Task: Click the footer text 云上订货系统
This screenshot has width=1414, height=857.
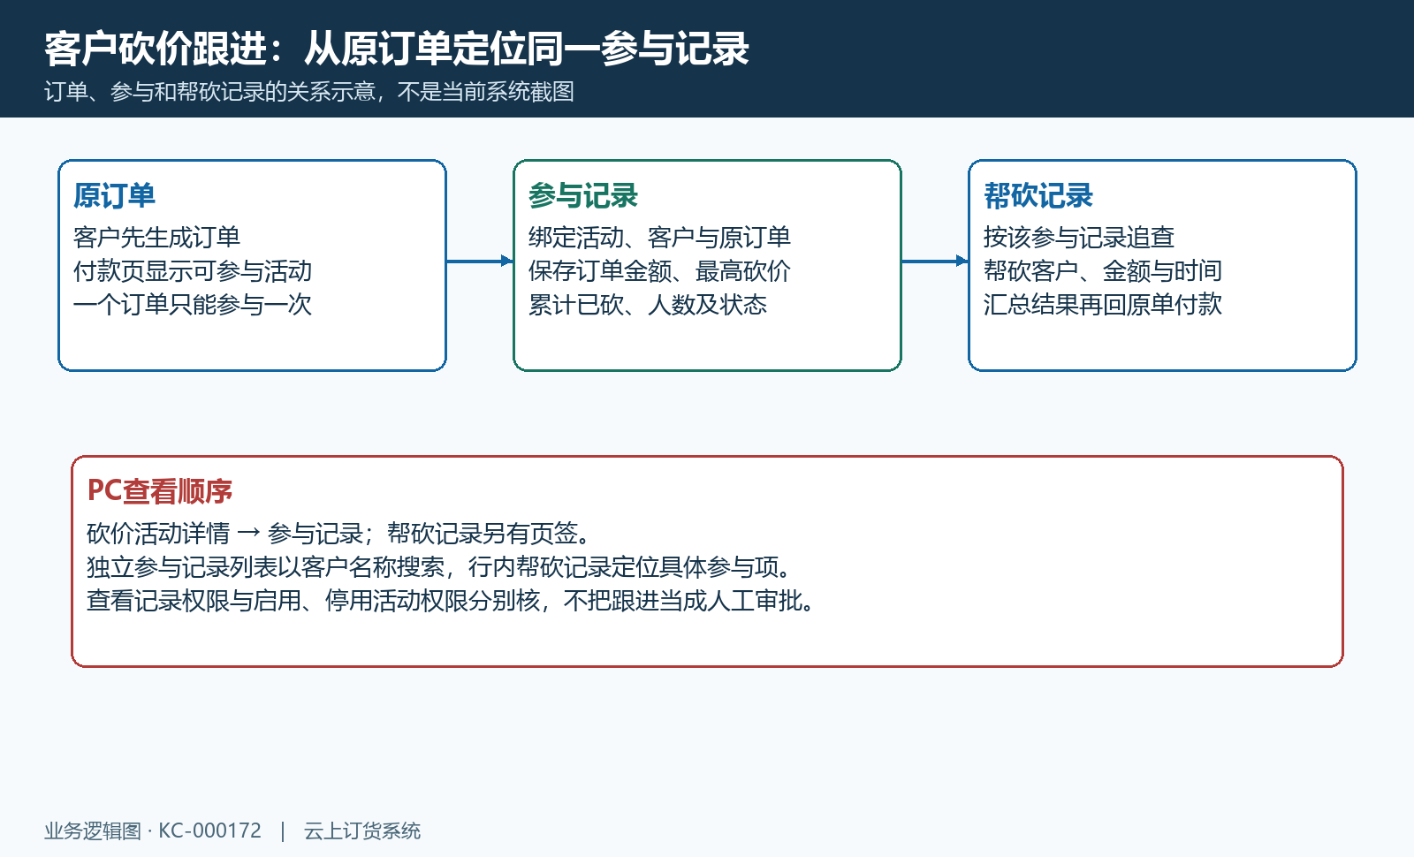Action: pos(362,830)
